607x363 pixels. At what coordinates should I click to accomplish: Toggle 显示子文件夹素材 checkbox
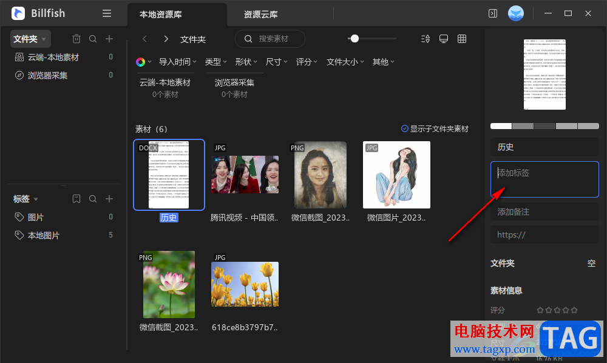coord(404,128)
